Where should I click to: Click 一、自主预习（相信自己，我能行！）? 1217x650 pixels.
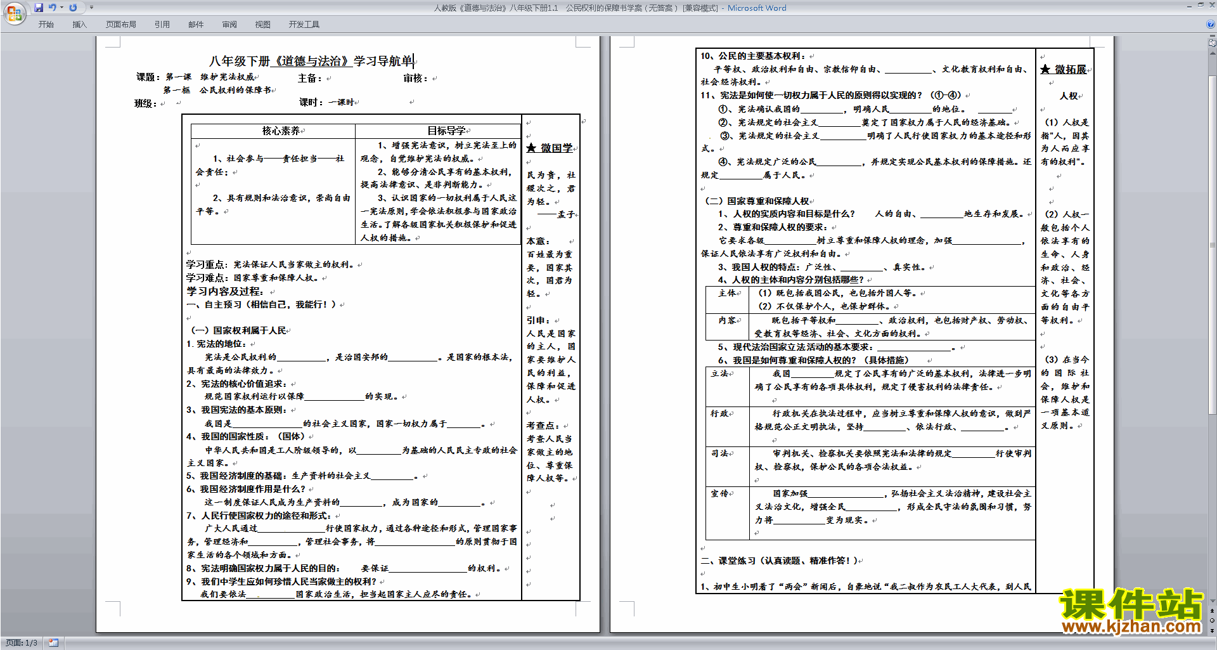[x=262, y=304]
